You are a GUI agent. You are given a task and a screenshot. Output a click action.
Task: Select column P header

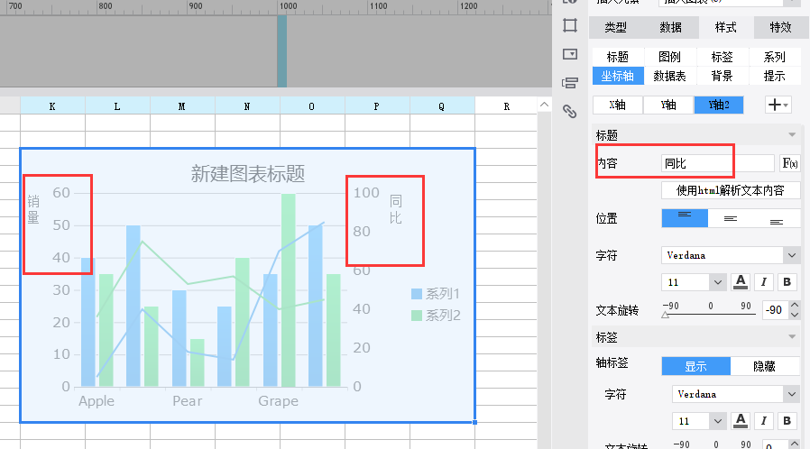[377, 106]
